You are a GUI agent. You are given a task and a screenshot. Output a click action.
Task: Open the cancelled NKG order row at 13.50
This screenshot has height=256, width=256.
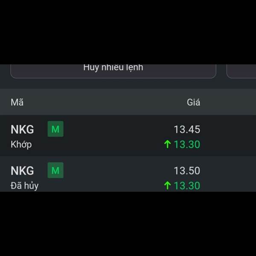[128, 174]
